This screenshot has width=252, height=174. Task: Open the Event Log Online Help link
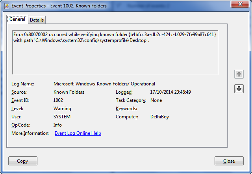[78, 133]
